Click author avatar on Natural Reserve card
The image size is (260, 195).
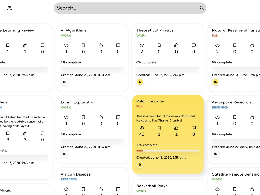pos(216,82)
